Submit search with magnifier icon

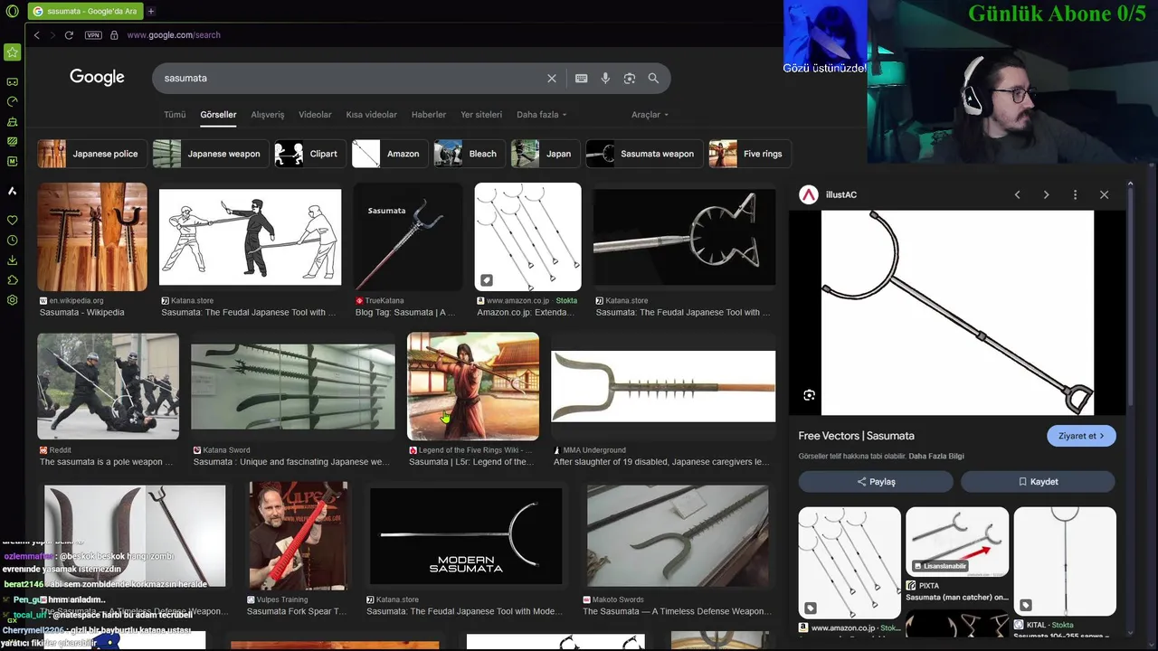[653, 79]
